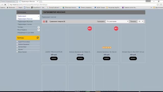Expand the Мини-Парфюм category

(38, 30)
